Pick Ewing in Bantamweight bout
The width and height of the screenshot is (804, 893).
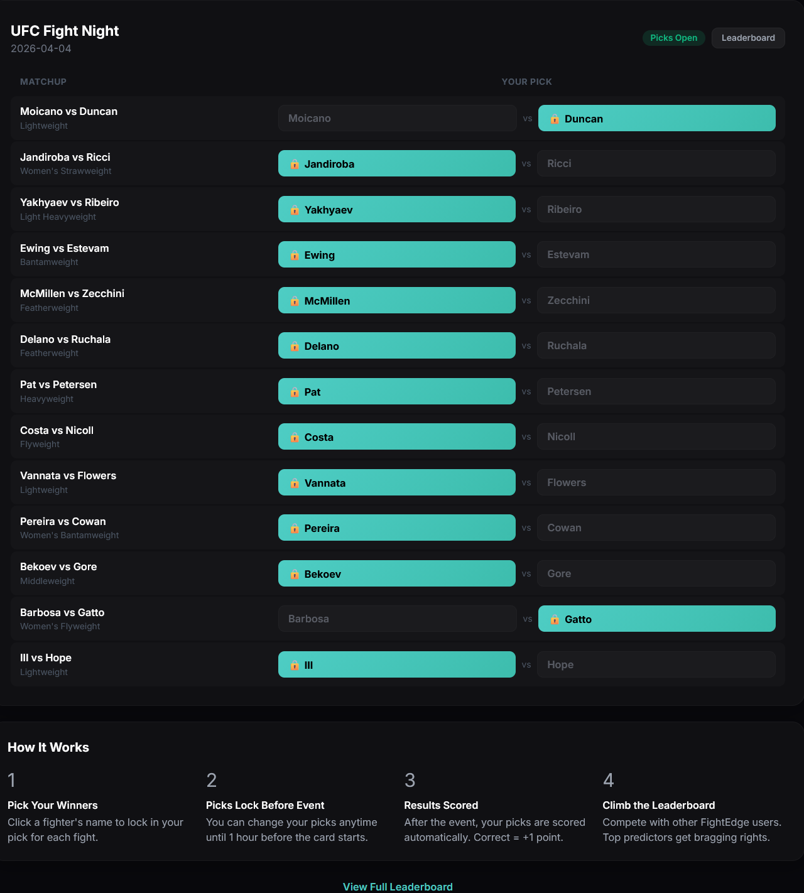click(397, 254)
